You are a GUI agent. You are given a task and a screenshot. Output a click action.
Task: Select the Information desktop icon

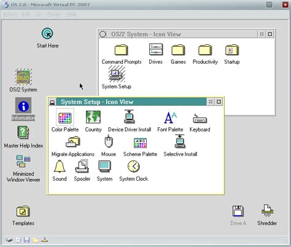coord(23,106)
